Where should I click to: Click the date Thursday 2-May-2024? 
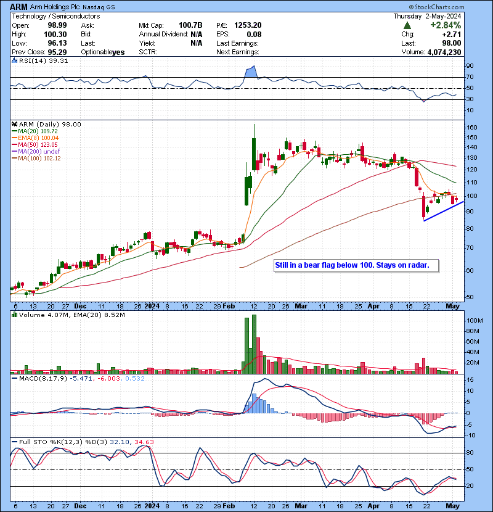427,16
